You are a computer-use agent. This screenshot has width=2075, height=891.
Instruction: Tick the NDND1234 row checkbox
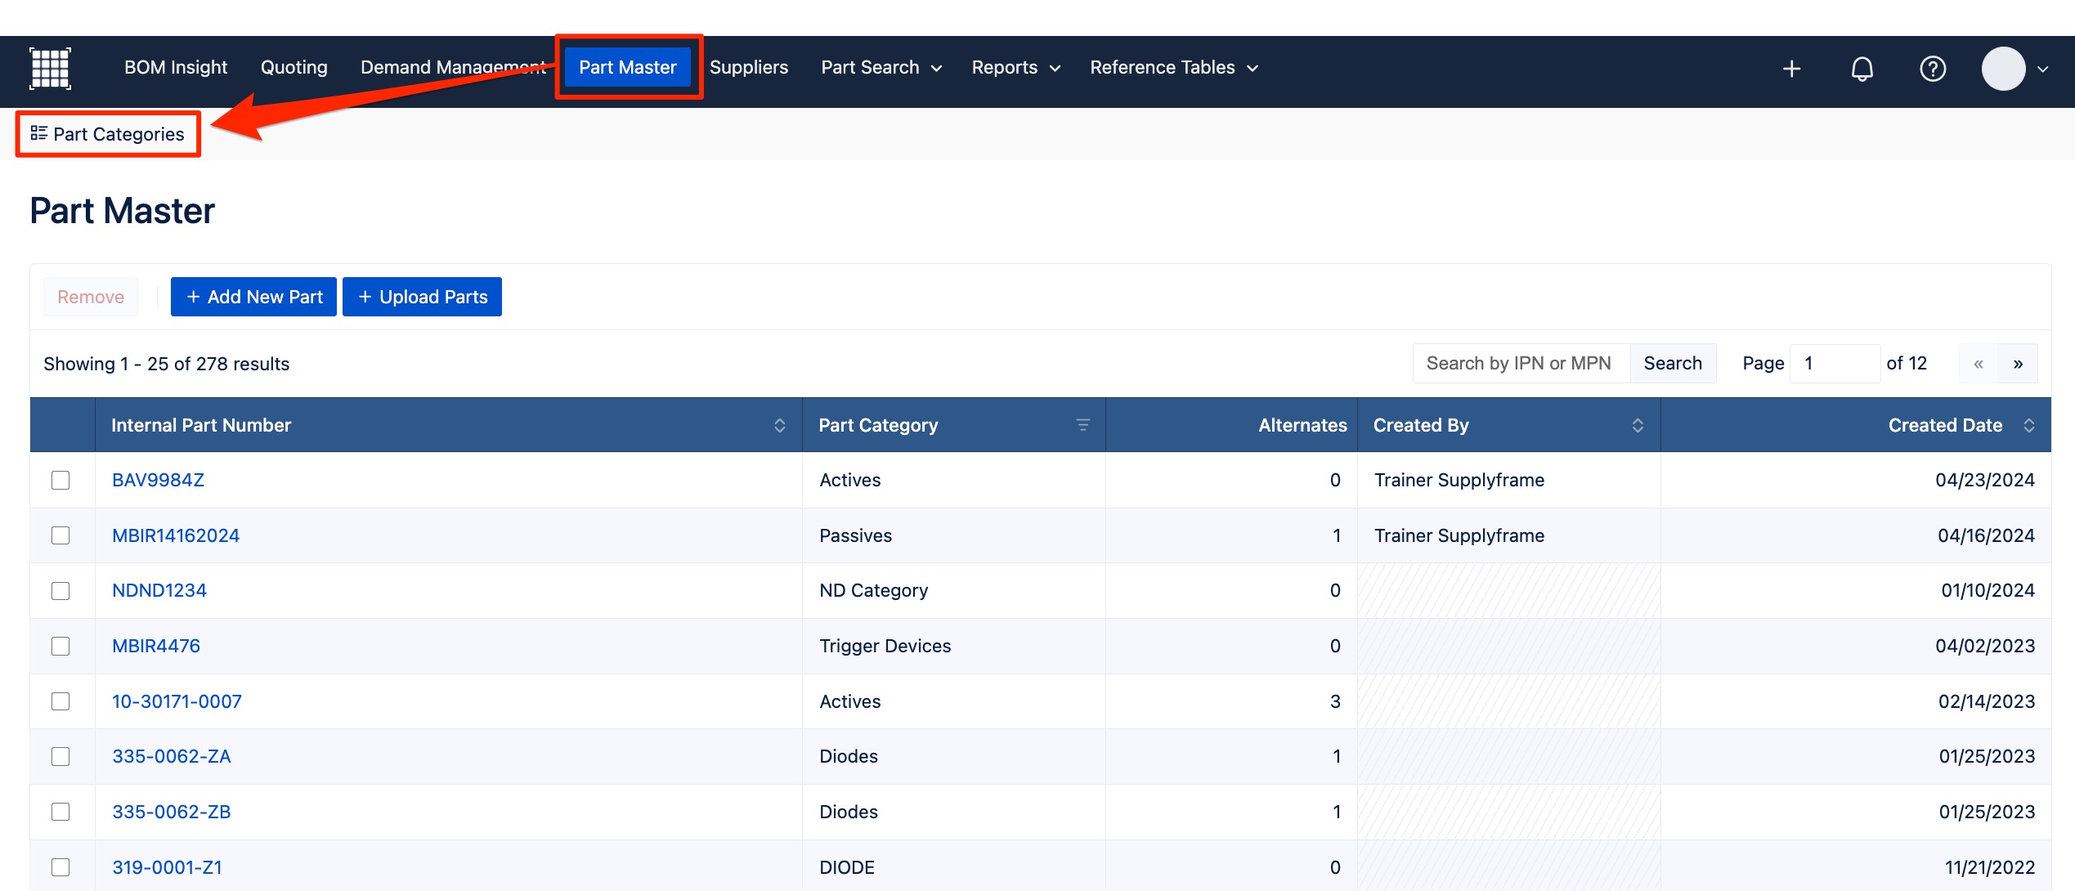point(61,591)
